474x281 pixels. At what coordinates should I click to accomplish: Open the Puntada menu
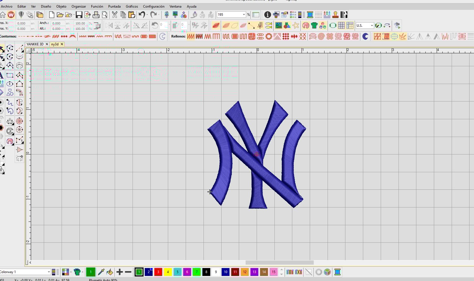114,6
